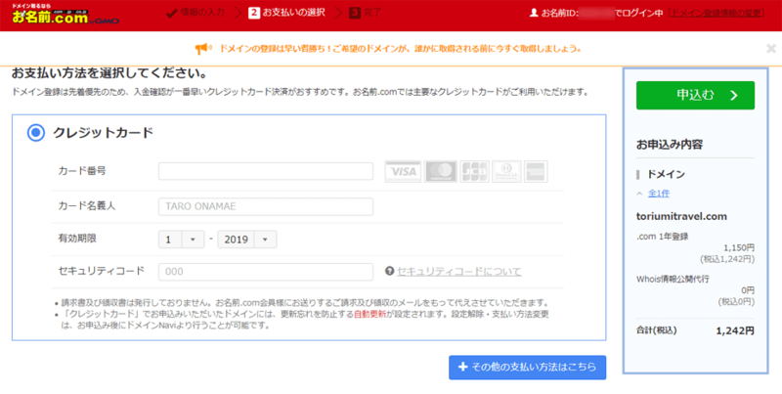This screenshot has width=782, height=394.
Task: Click the green 申込む button
Action: [x=695, y=95]
